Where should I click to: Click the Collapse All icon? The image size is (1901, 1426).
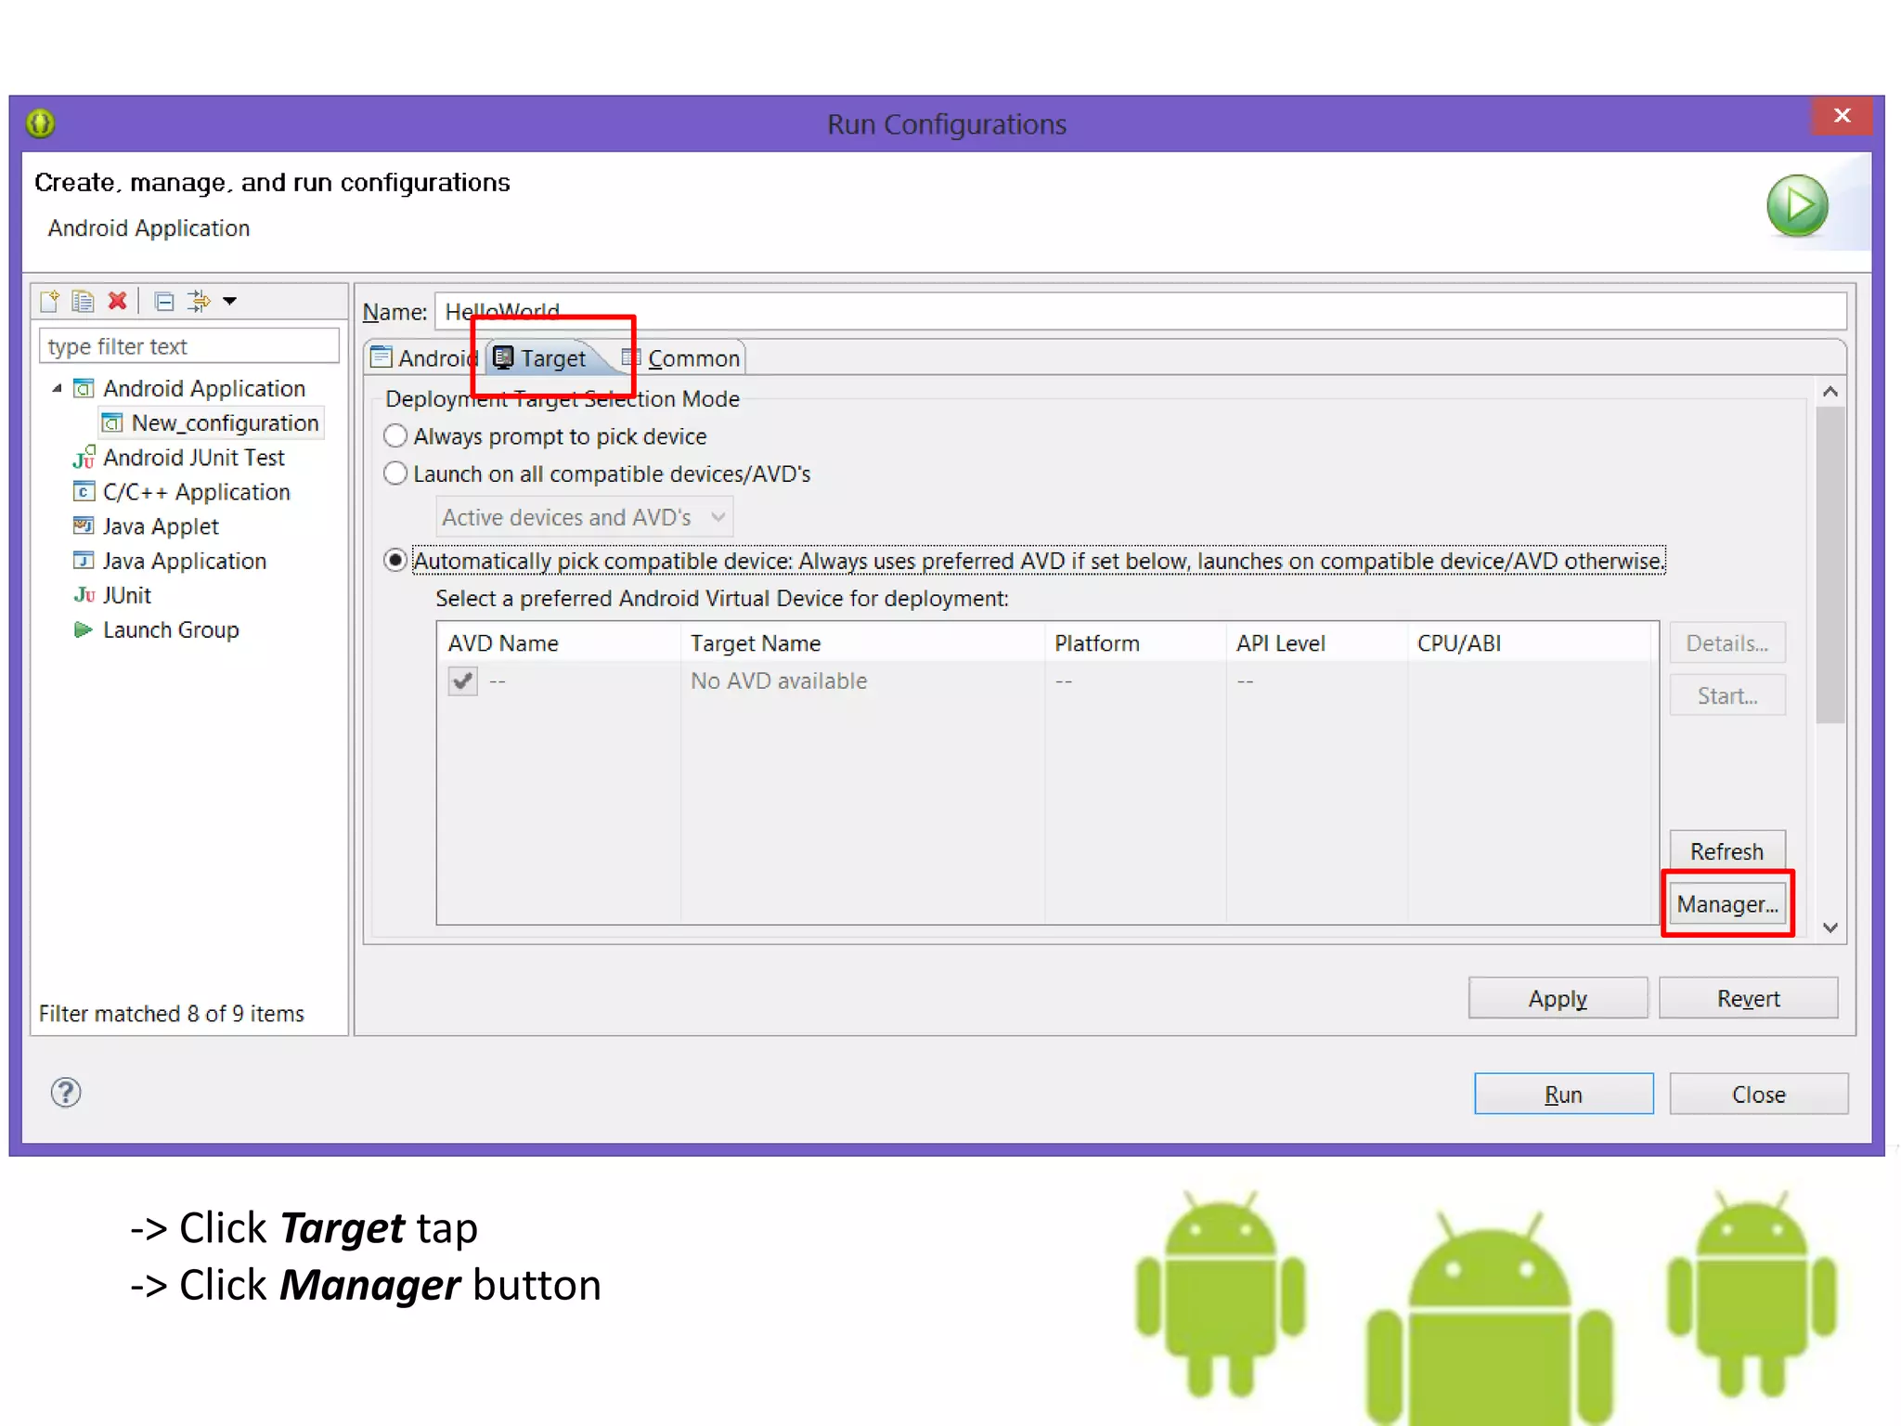click(x=164, y=302)
